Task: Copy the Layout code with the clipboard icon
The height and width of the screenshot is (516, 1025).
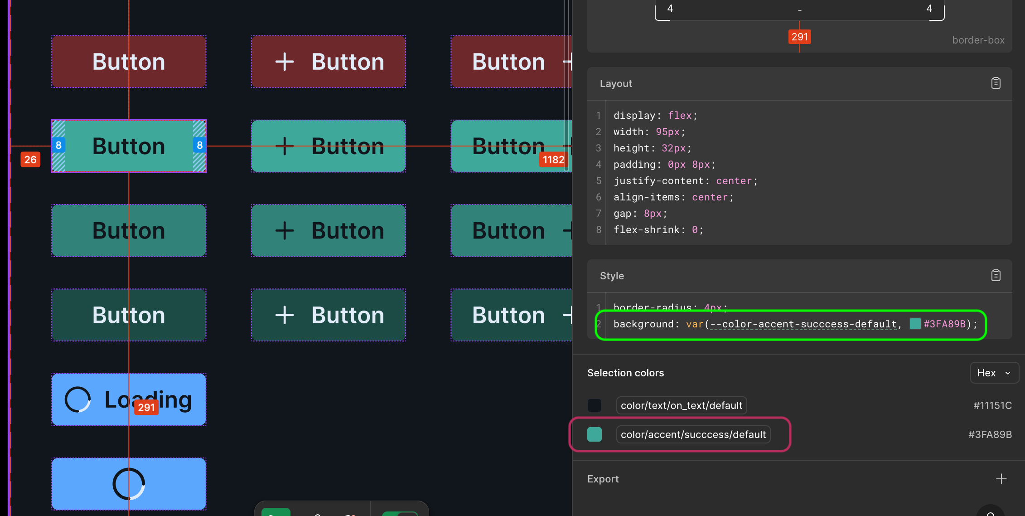Action: tap(996, 83)
